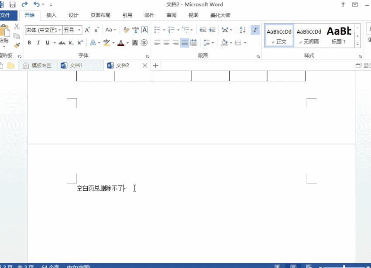Click the Sort icon in Paragraph group
This screenshot has width=371, height=268.
point(243,30)
